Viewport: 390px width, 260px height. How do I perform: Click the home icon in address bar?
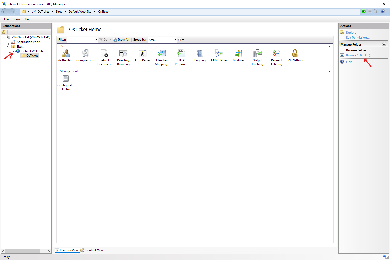(x=376, y=11)
